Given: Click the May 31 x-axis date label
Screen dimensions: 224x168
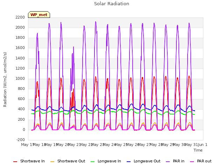Looking at the screenshot, I should 191,145.
